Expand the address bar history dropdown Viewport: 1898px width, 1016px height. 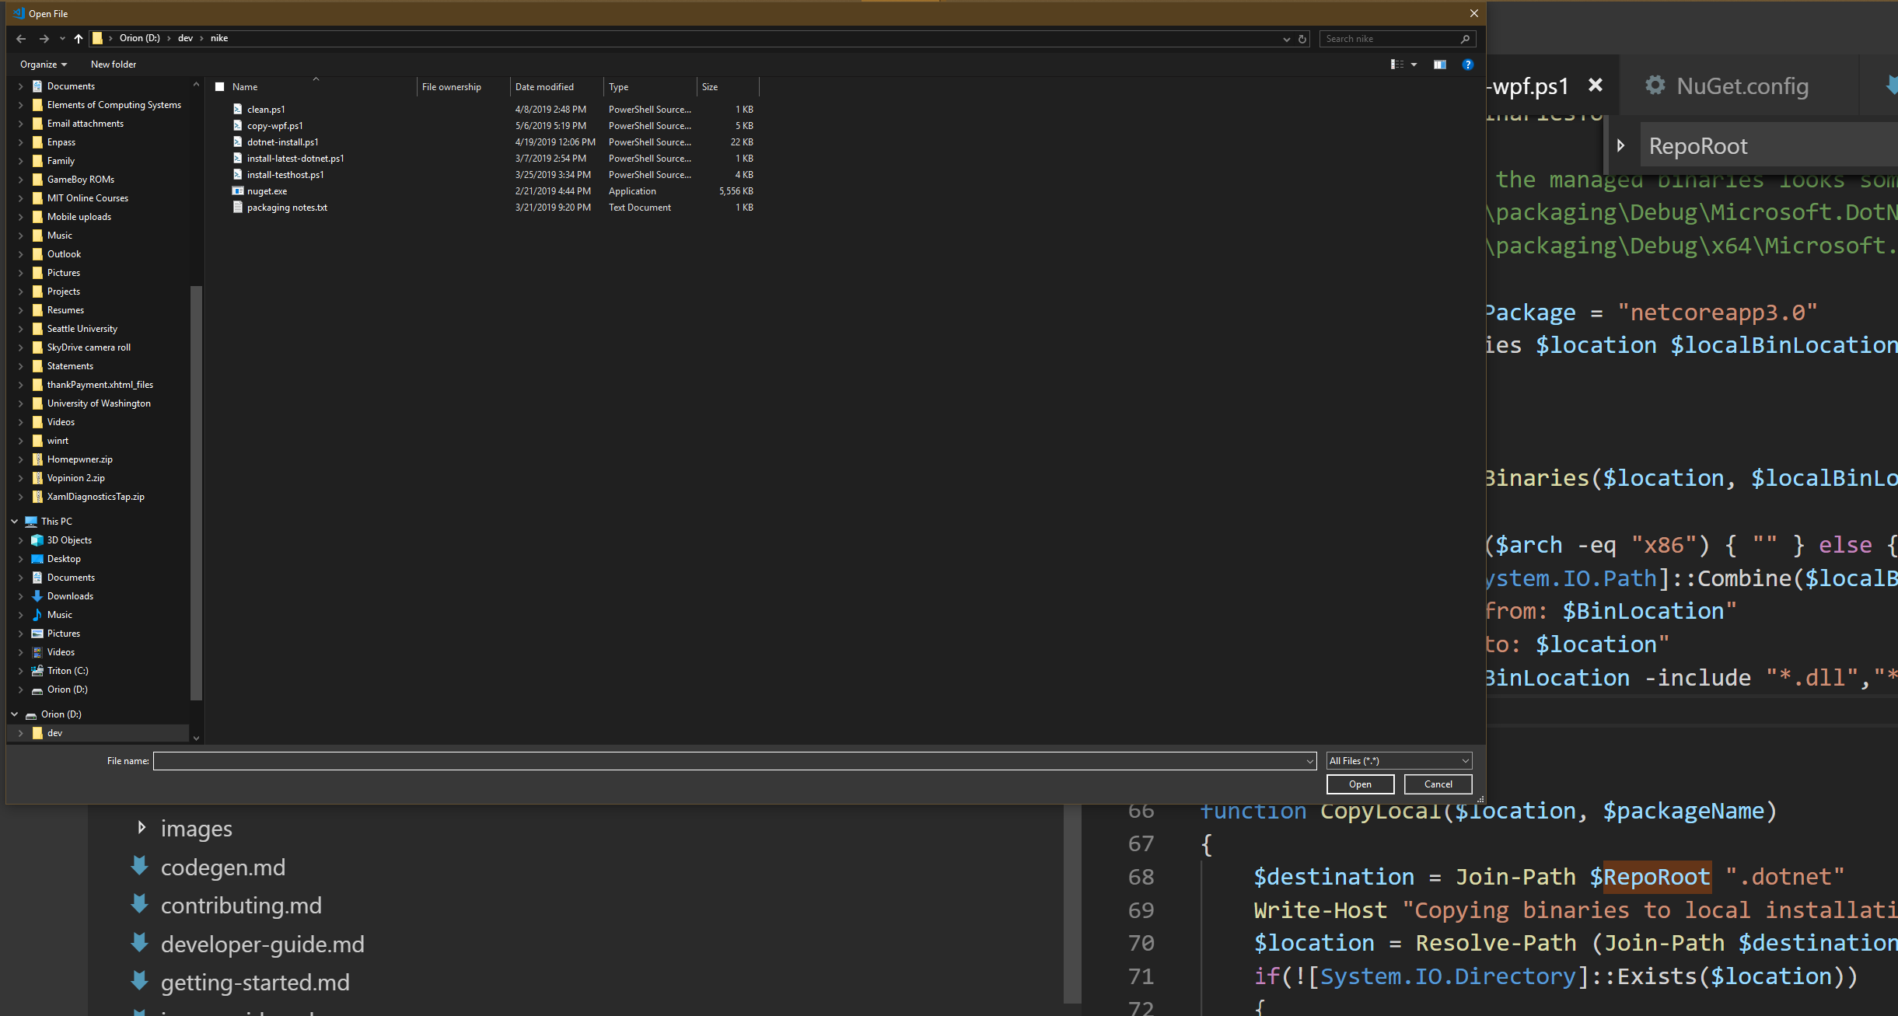pos(1286,39)
